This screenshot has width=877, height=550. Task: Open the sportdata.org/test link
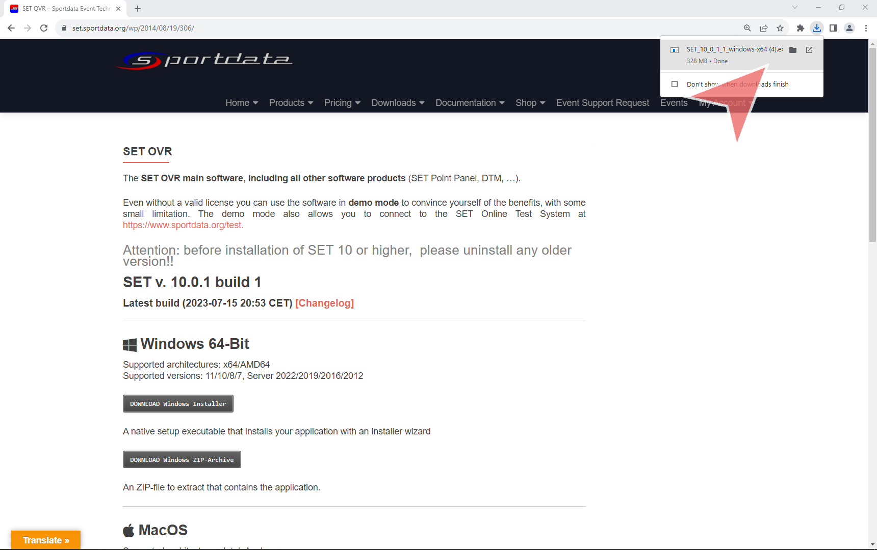(x=183, y=225)
